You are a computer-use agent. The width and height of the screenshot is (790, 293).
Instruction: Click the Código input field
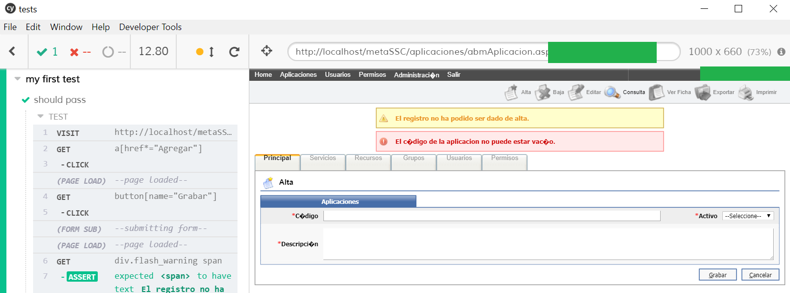pos(492,216)
